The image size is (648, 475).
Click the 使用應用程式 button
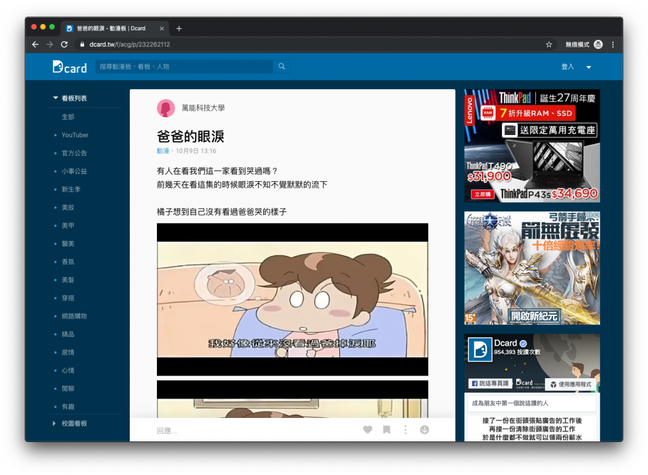coord(571,384)
